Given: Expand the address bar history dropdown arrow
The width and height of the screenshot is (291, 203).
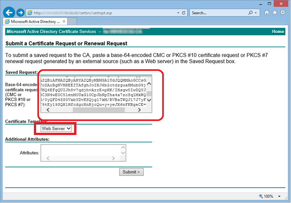Looking at the screenshot, I should [x=177, y=13].
